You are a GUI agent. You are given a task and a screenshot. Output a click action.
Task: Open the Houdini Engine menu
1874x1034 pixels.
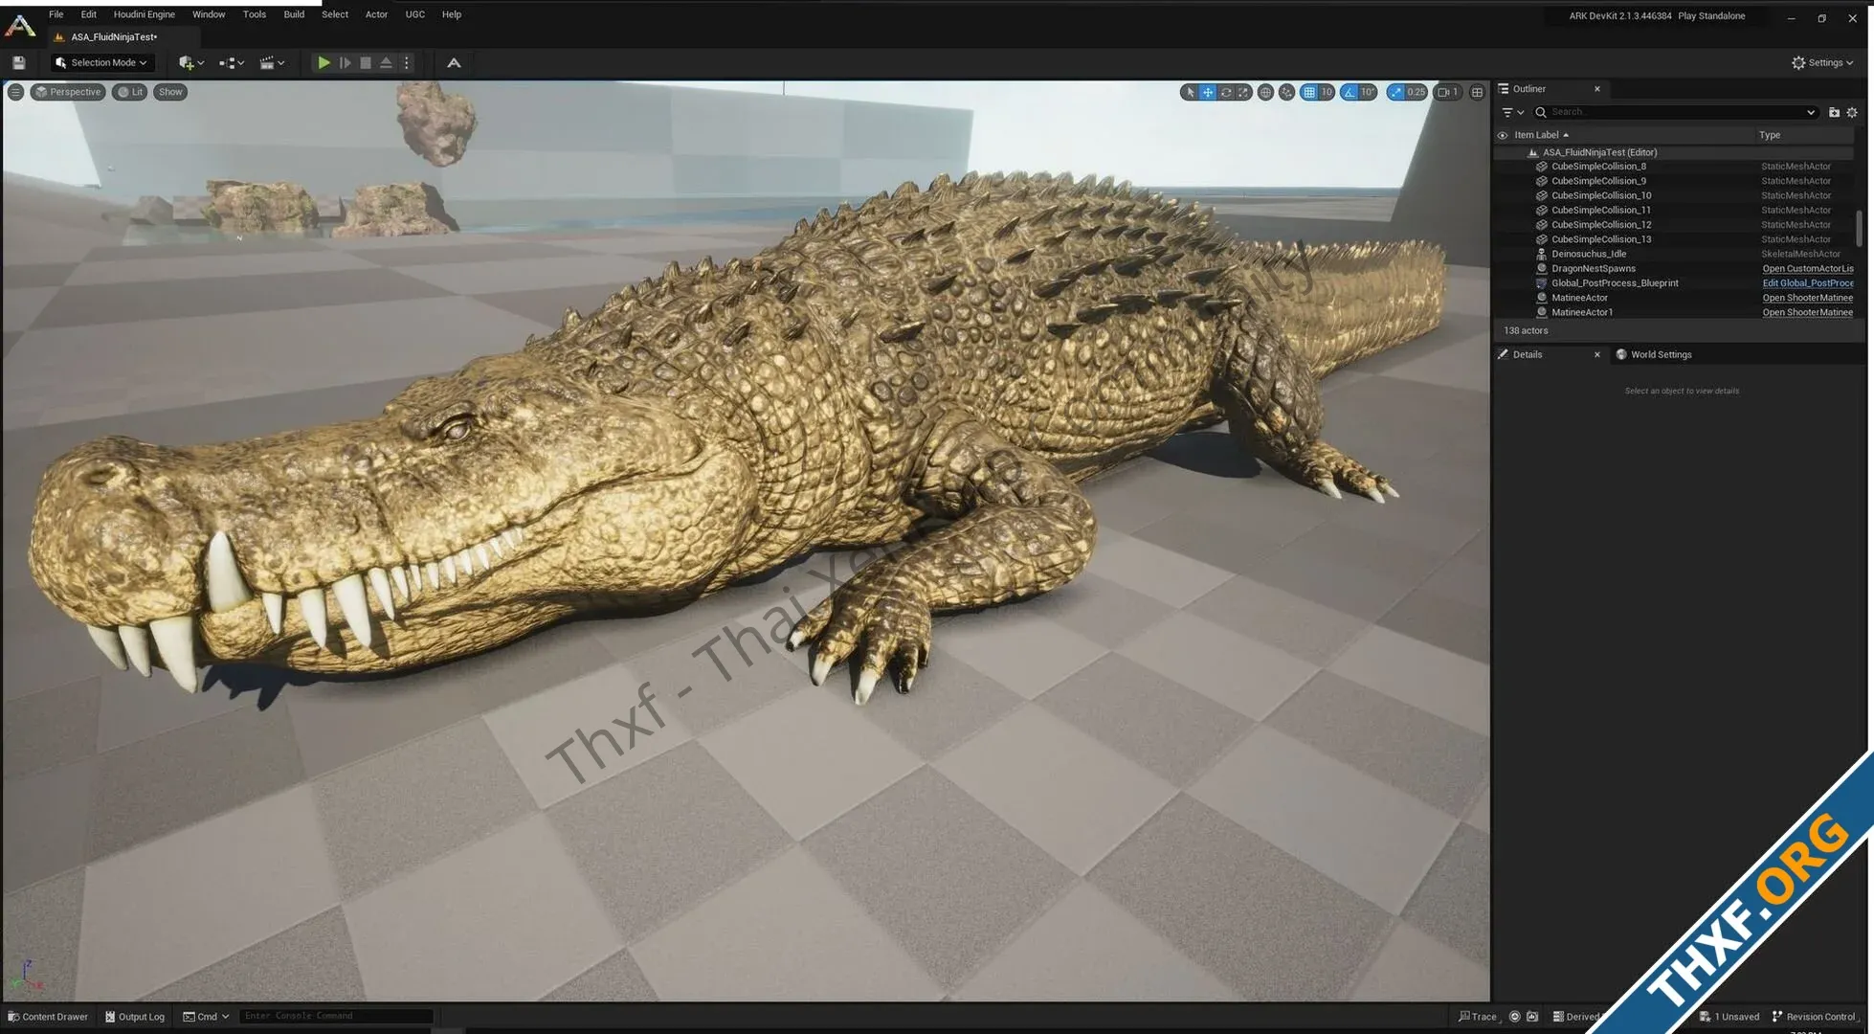145,14
